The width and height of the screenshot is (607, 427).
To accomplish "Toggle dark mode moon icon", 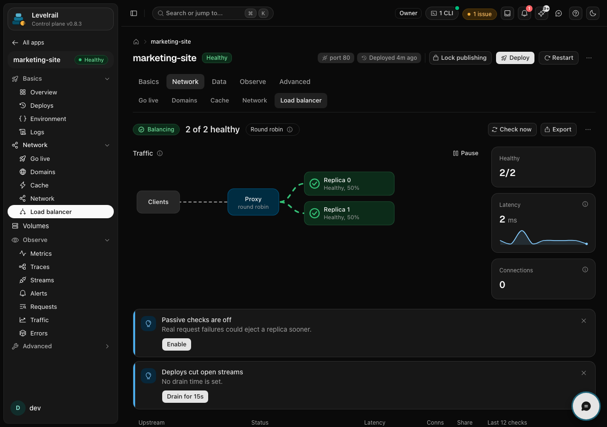I will (593, 13).
